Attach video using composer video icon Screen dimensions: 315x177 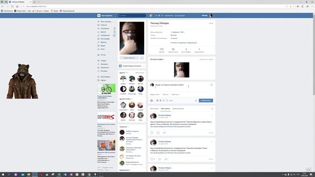click(x=160, y=100)
